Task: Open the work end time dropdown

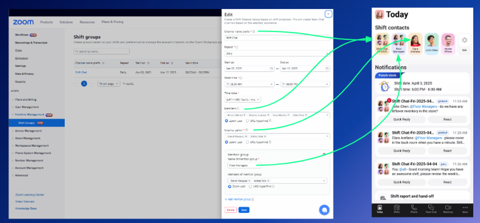Action: point(305,84)
